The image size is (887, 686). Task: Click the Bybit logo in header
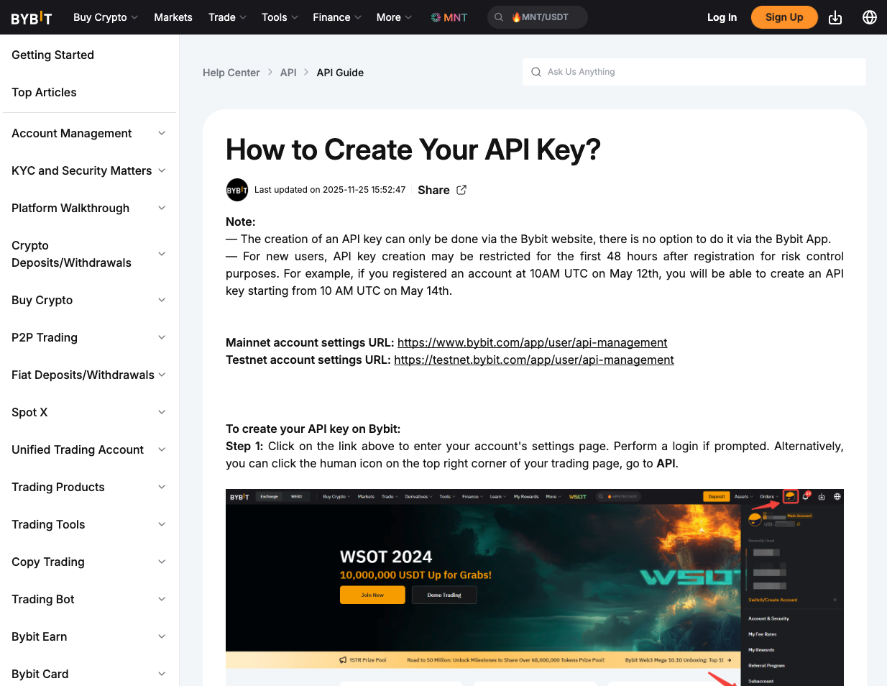(x=32, y=18)
